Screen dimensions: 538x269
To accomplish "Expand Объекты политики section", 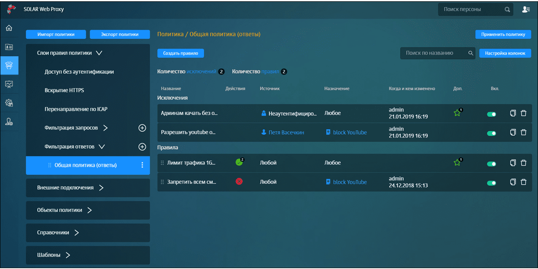I will click(90, 210).
